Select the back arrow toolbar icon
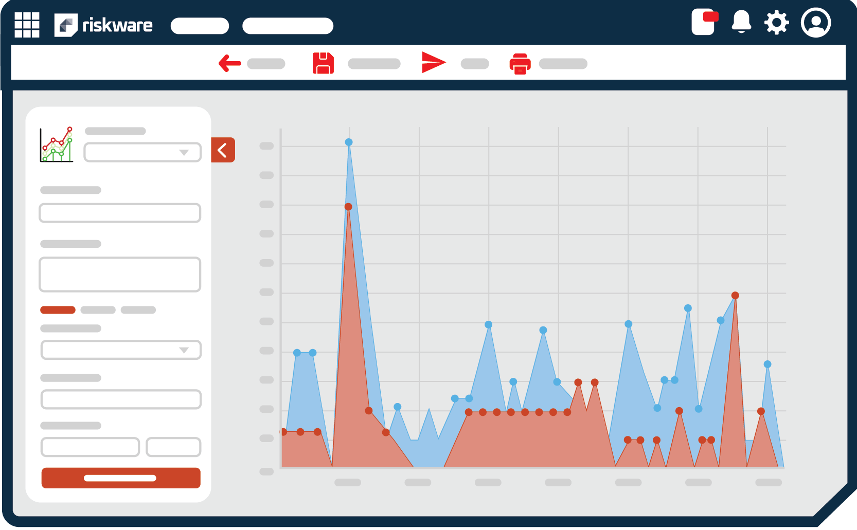The image size is (857, 530). (x=230, y=63)
